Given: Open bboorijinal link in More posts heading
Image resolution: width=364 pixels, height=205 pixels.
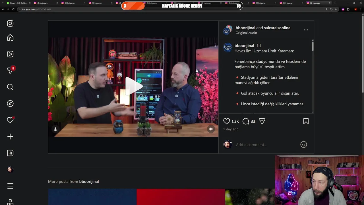Looking at the screenshot, I should click(89, 182).
